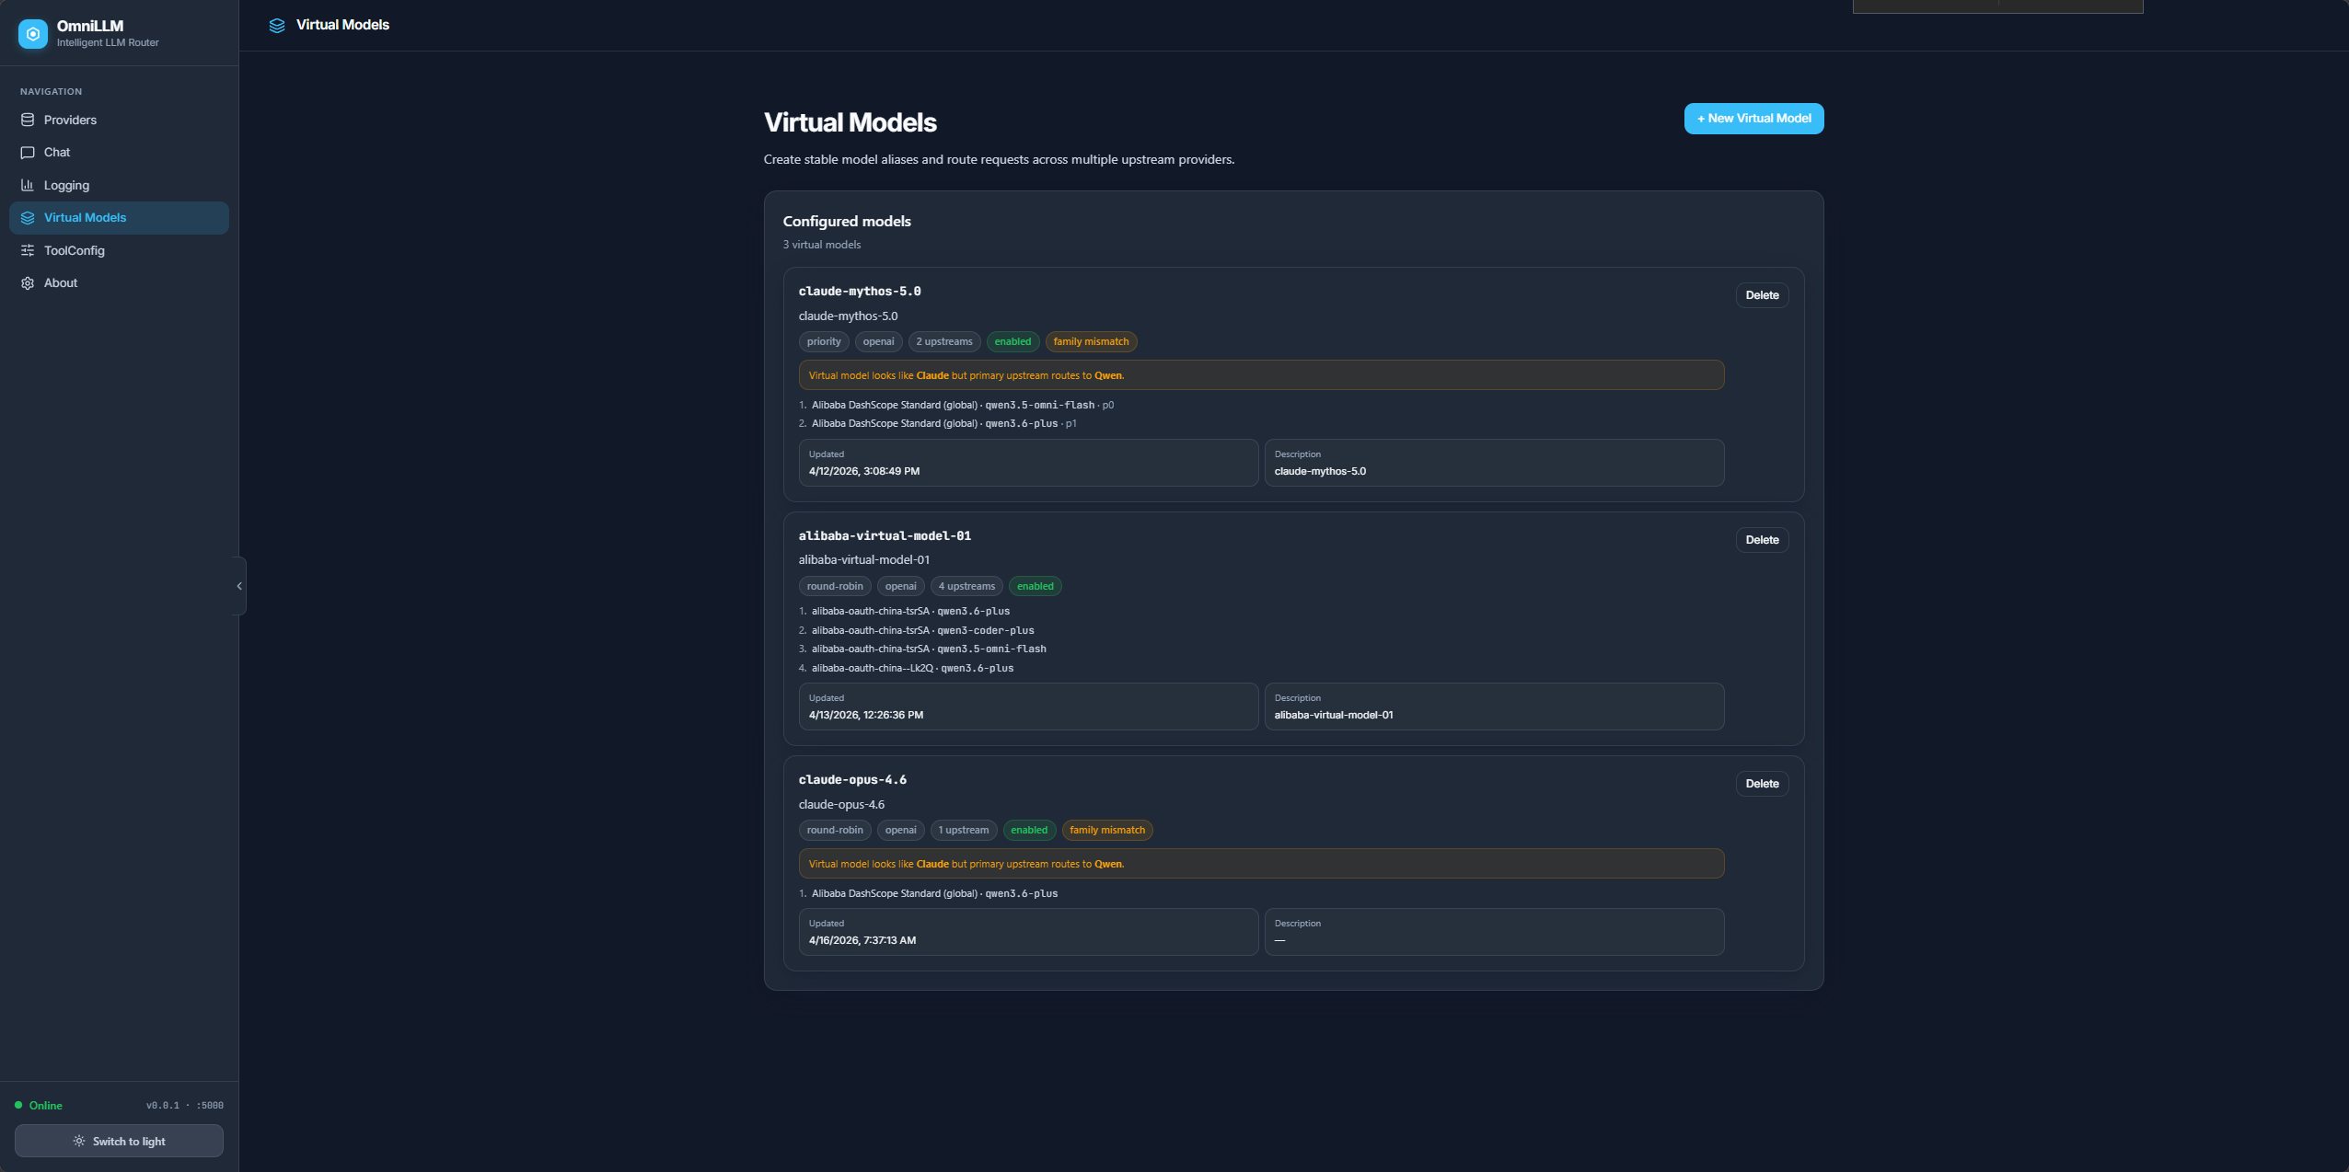
Task: Click the Logging bar-chart icon
Action: (28, 185)
